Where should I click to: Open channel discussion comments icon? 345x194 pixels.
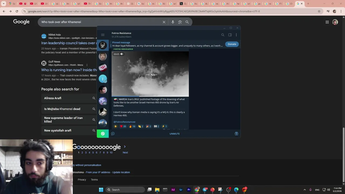click(113, 134)
